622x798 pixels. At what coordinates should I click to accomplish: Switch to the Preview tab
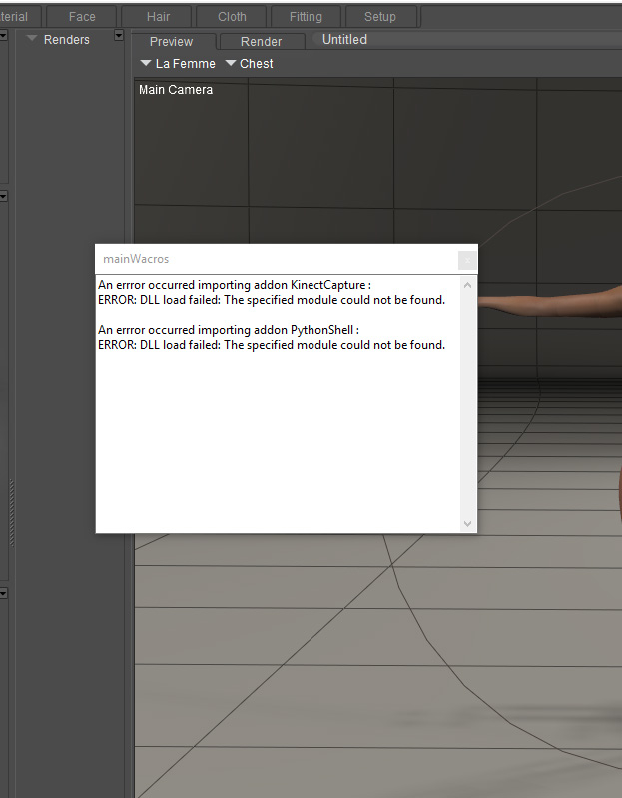tap(172, 41)
